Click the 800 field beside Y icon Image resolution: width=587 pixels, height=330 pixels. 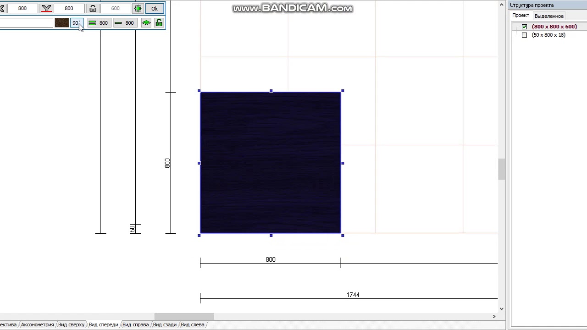pos(69,9)
